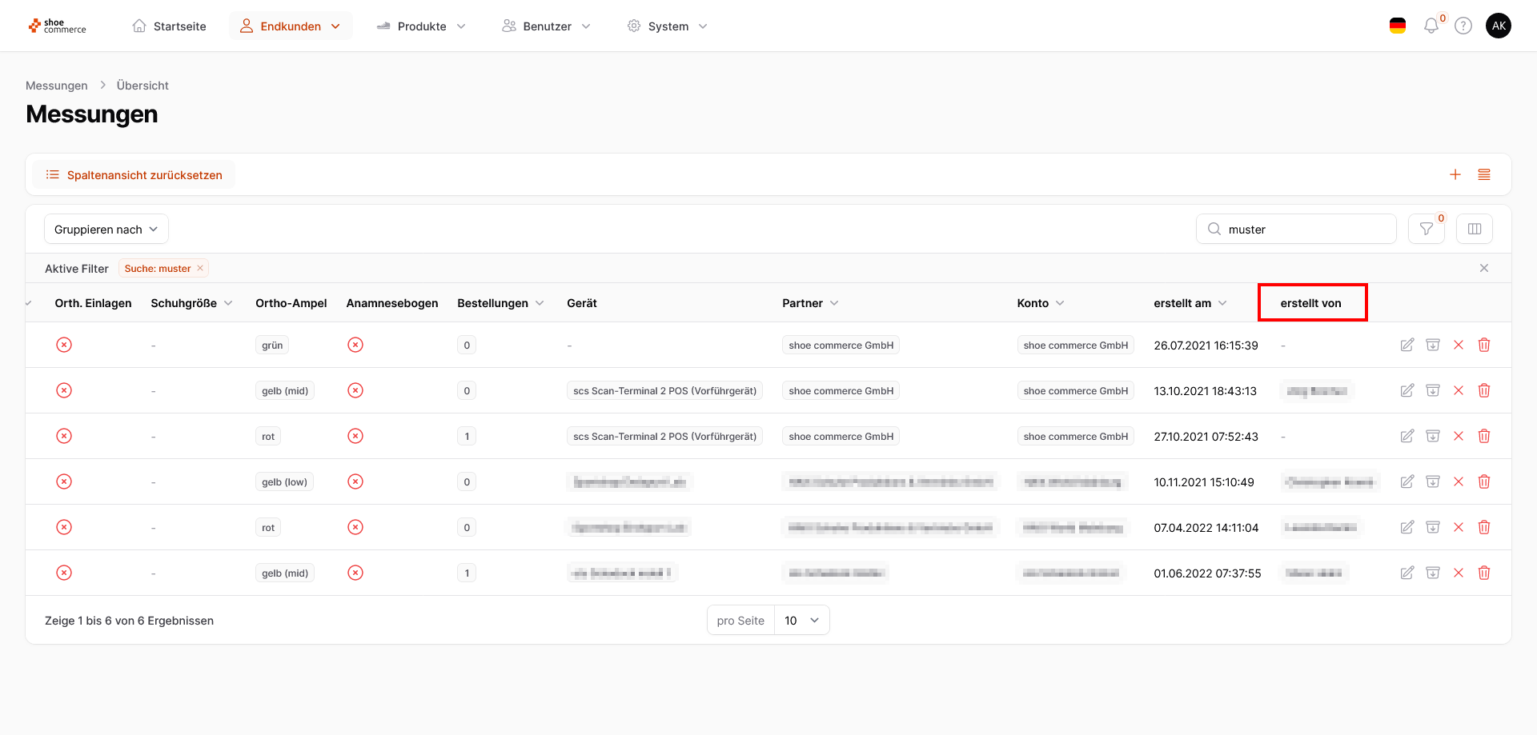Click the search field containing 'muster'
Screen dimensions: 1537x735
coord(1305,230)
